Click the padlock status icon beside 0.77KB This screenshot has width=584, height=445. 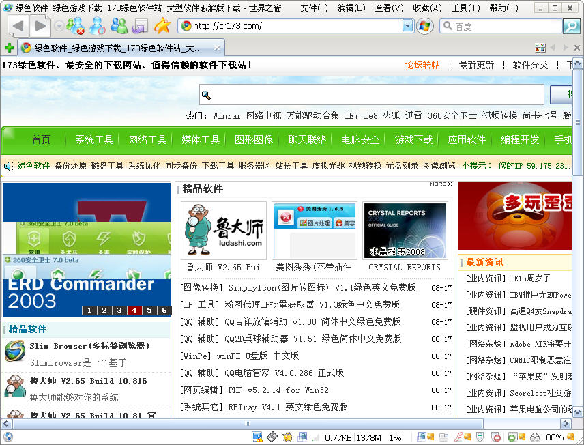coord(302,437)
